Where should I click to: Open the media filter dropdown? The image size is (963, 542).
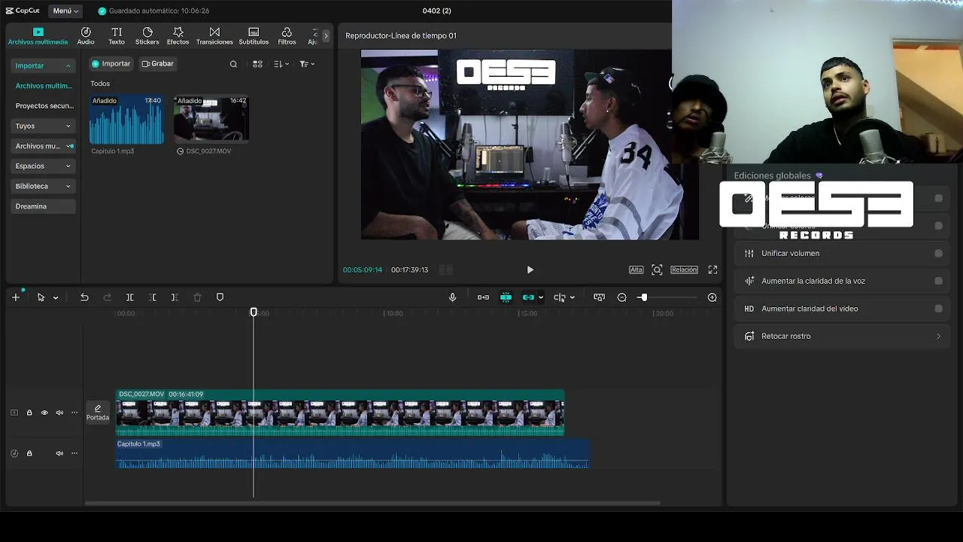pyautogui.click(x=307, y=64)
